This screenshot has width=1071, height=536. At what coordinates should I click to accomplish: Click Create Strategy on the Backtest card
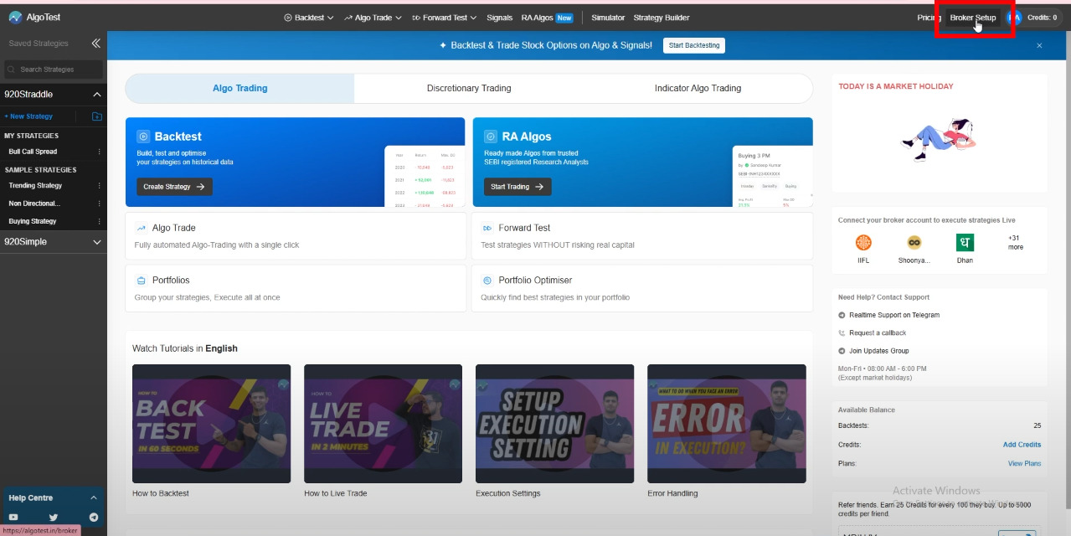coord(174,187)
